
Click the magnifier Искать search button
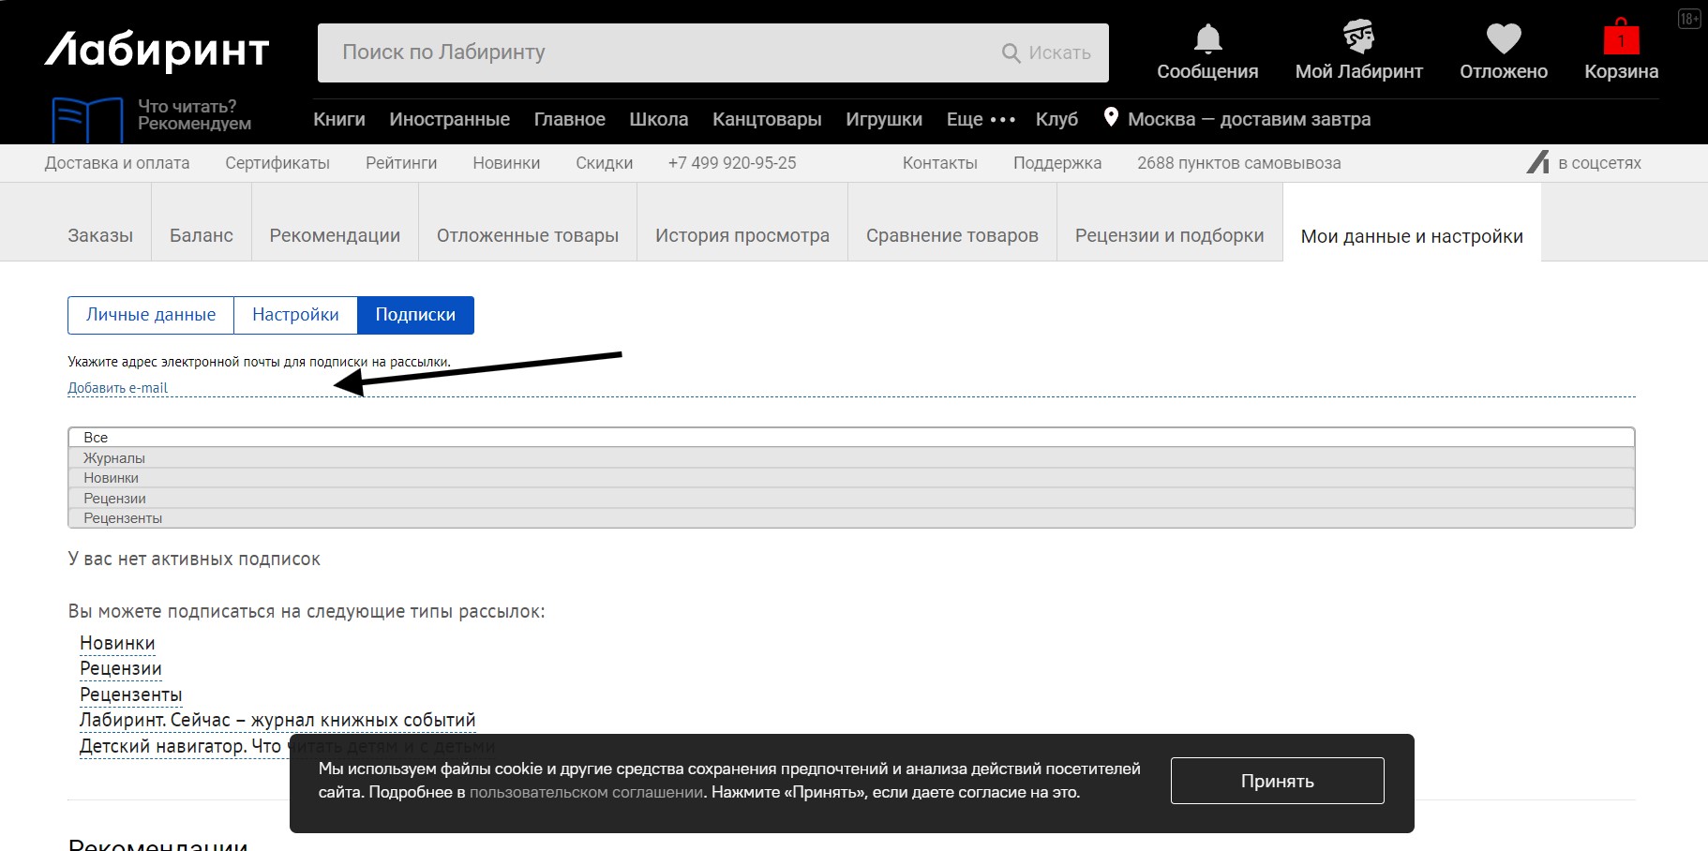pos(1046,52)
